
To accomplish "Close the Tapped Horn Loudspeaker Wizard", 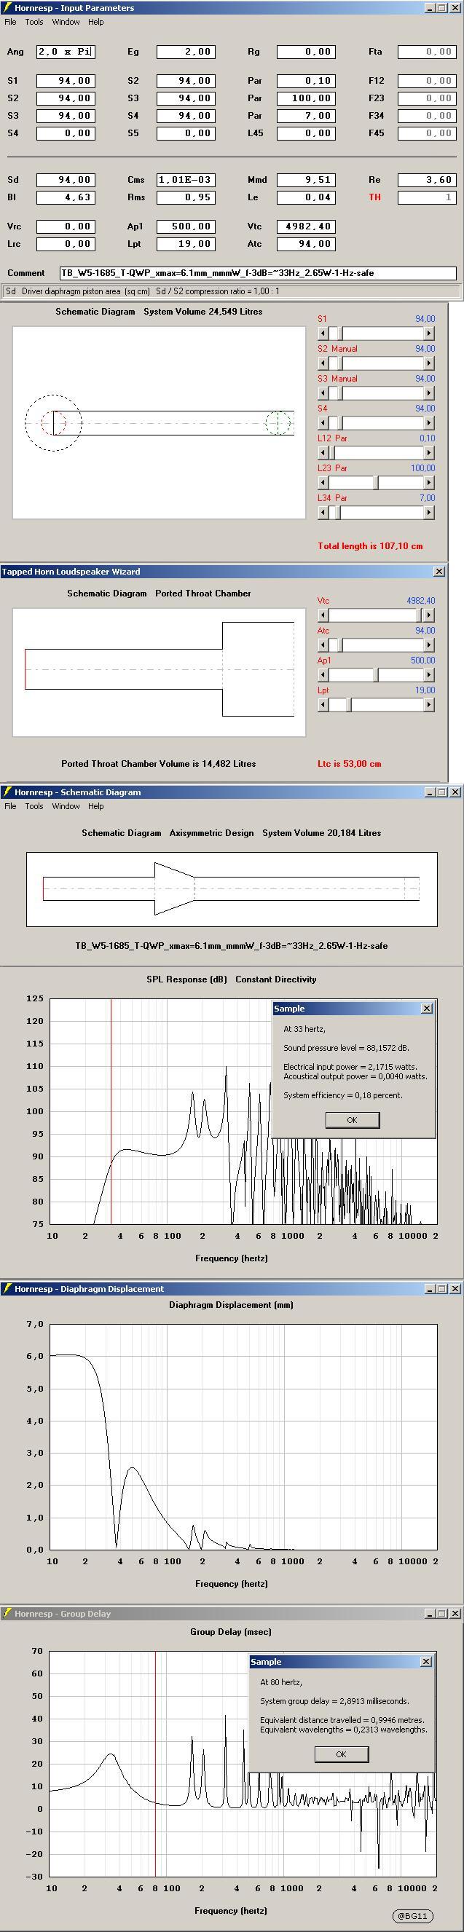I will 439,572.
